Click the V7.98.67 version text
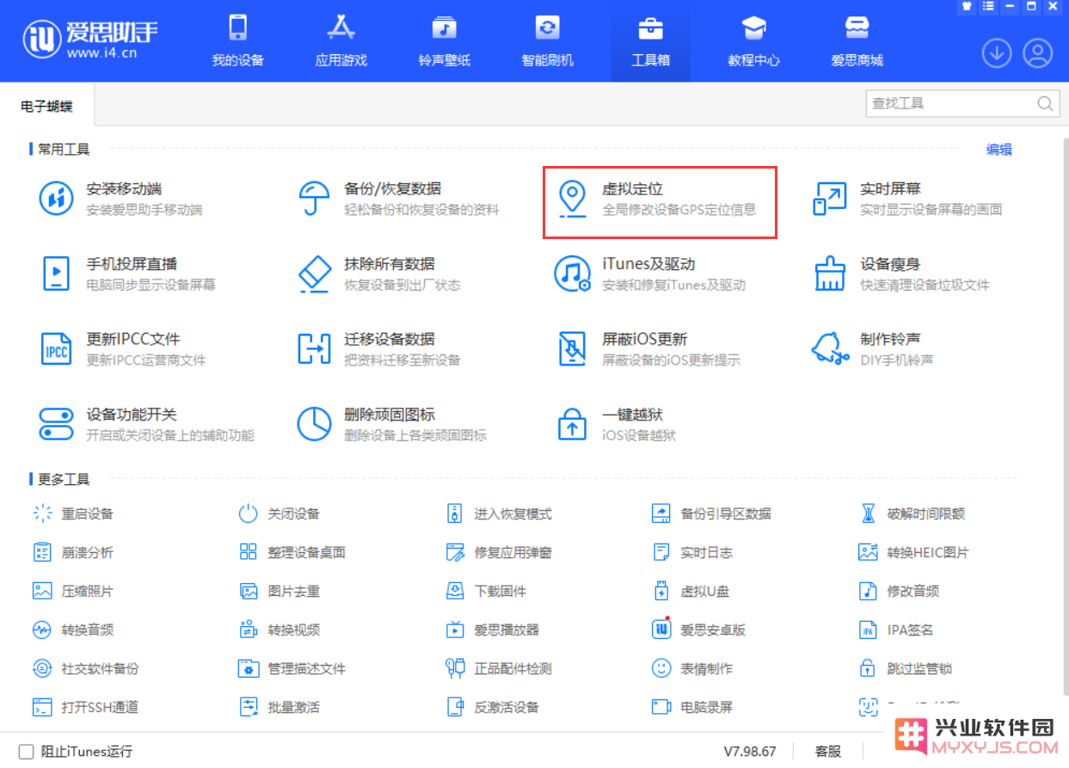1069x768 pixels. (x=750, y=751)
